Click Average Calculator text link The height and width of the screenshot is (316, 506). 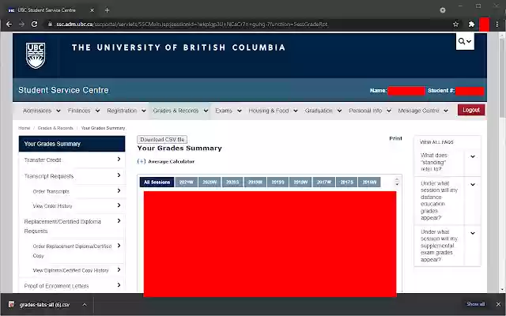point(171,161)
